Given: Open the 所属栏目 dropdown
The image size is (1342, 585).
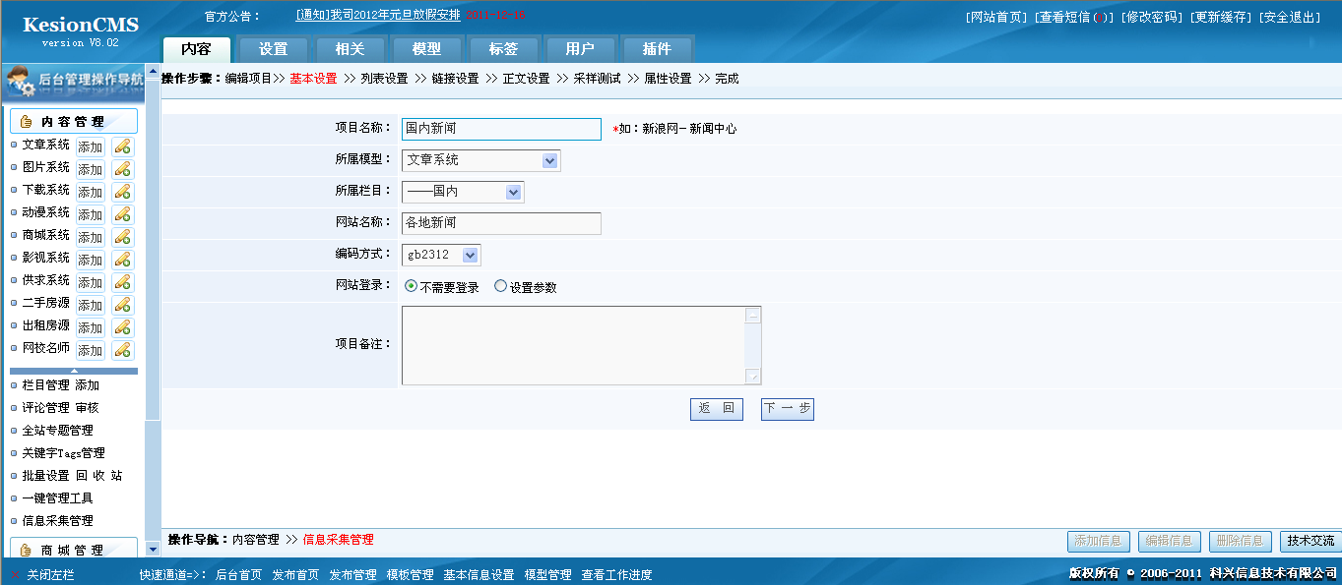Looking at the screenshot, I should click(514, 192).
